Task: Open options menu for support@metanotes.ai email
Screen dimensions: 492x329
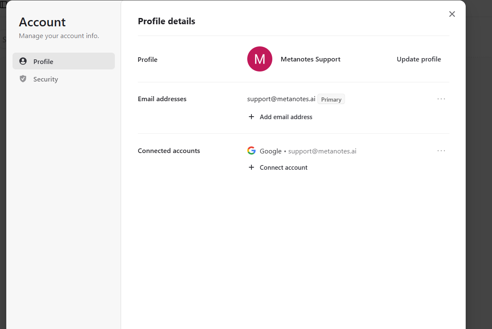Action: pyautogui.click(x=441, y=99)
